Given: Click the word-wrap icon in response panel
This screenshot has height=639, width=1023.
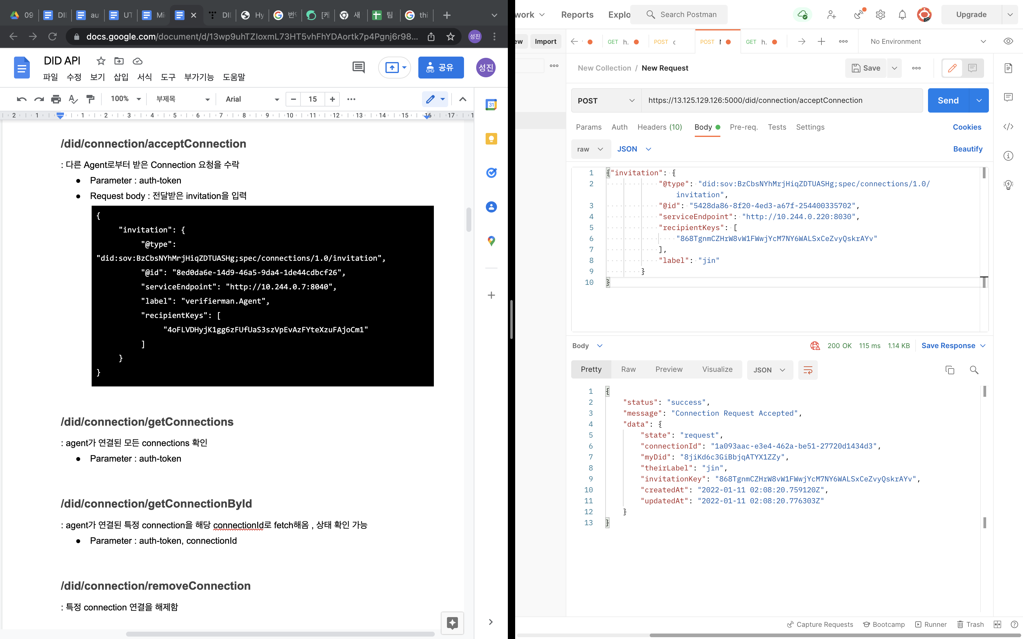Looking at the screenshot, I should pos(807,370).
